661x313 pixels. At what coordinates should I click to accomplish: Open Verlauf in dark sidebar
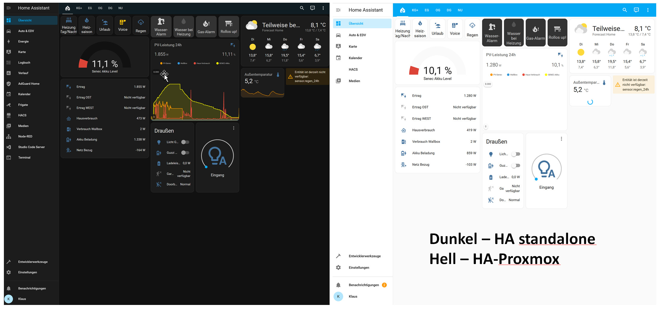click(x=31, y=73)
